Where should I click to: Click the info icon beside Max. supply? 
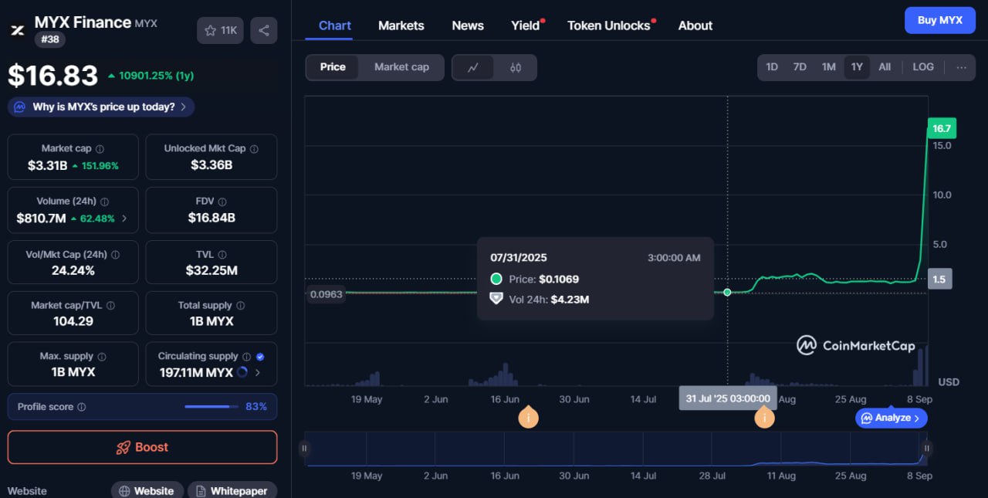coord(101,357)
